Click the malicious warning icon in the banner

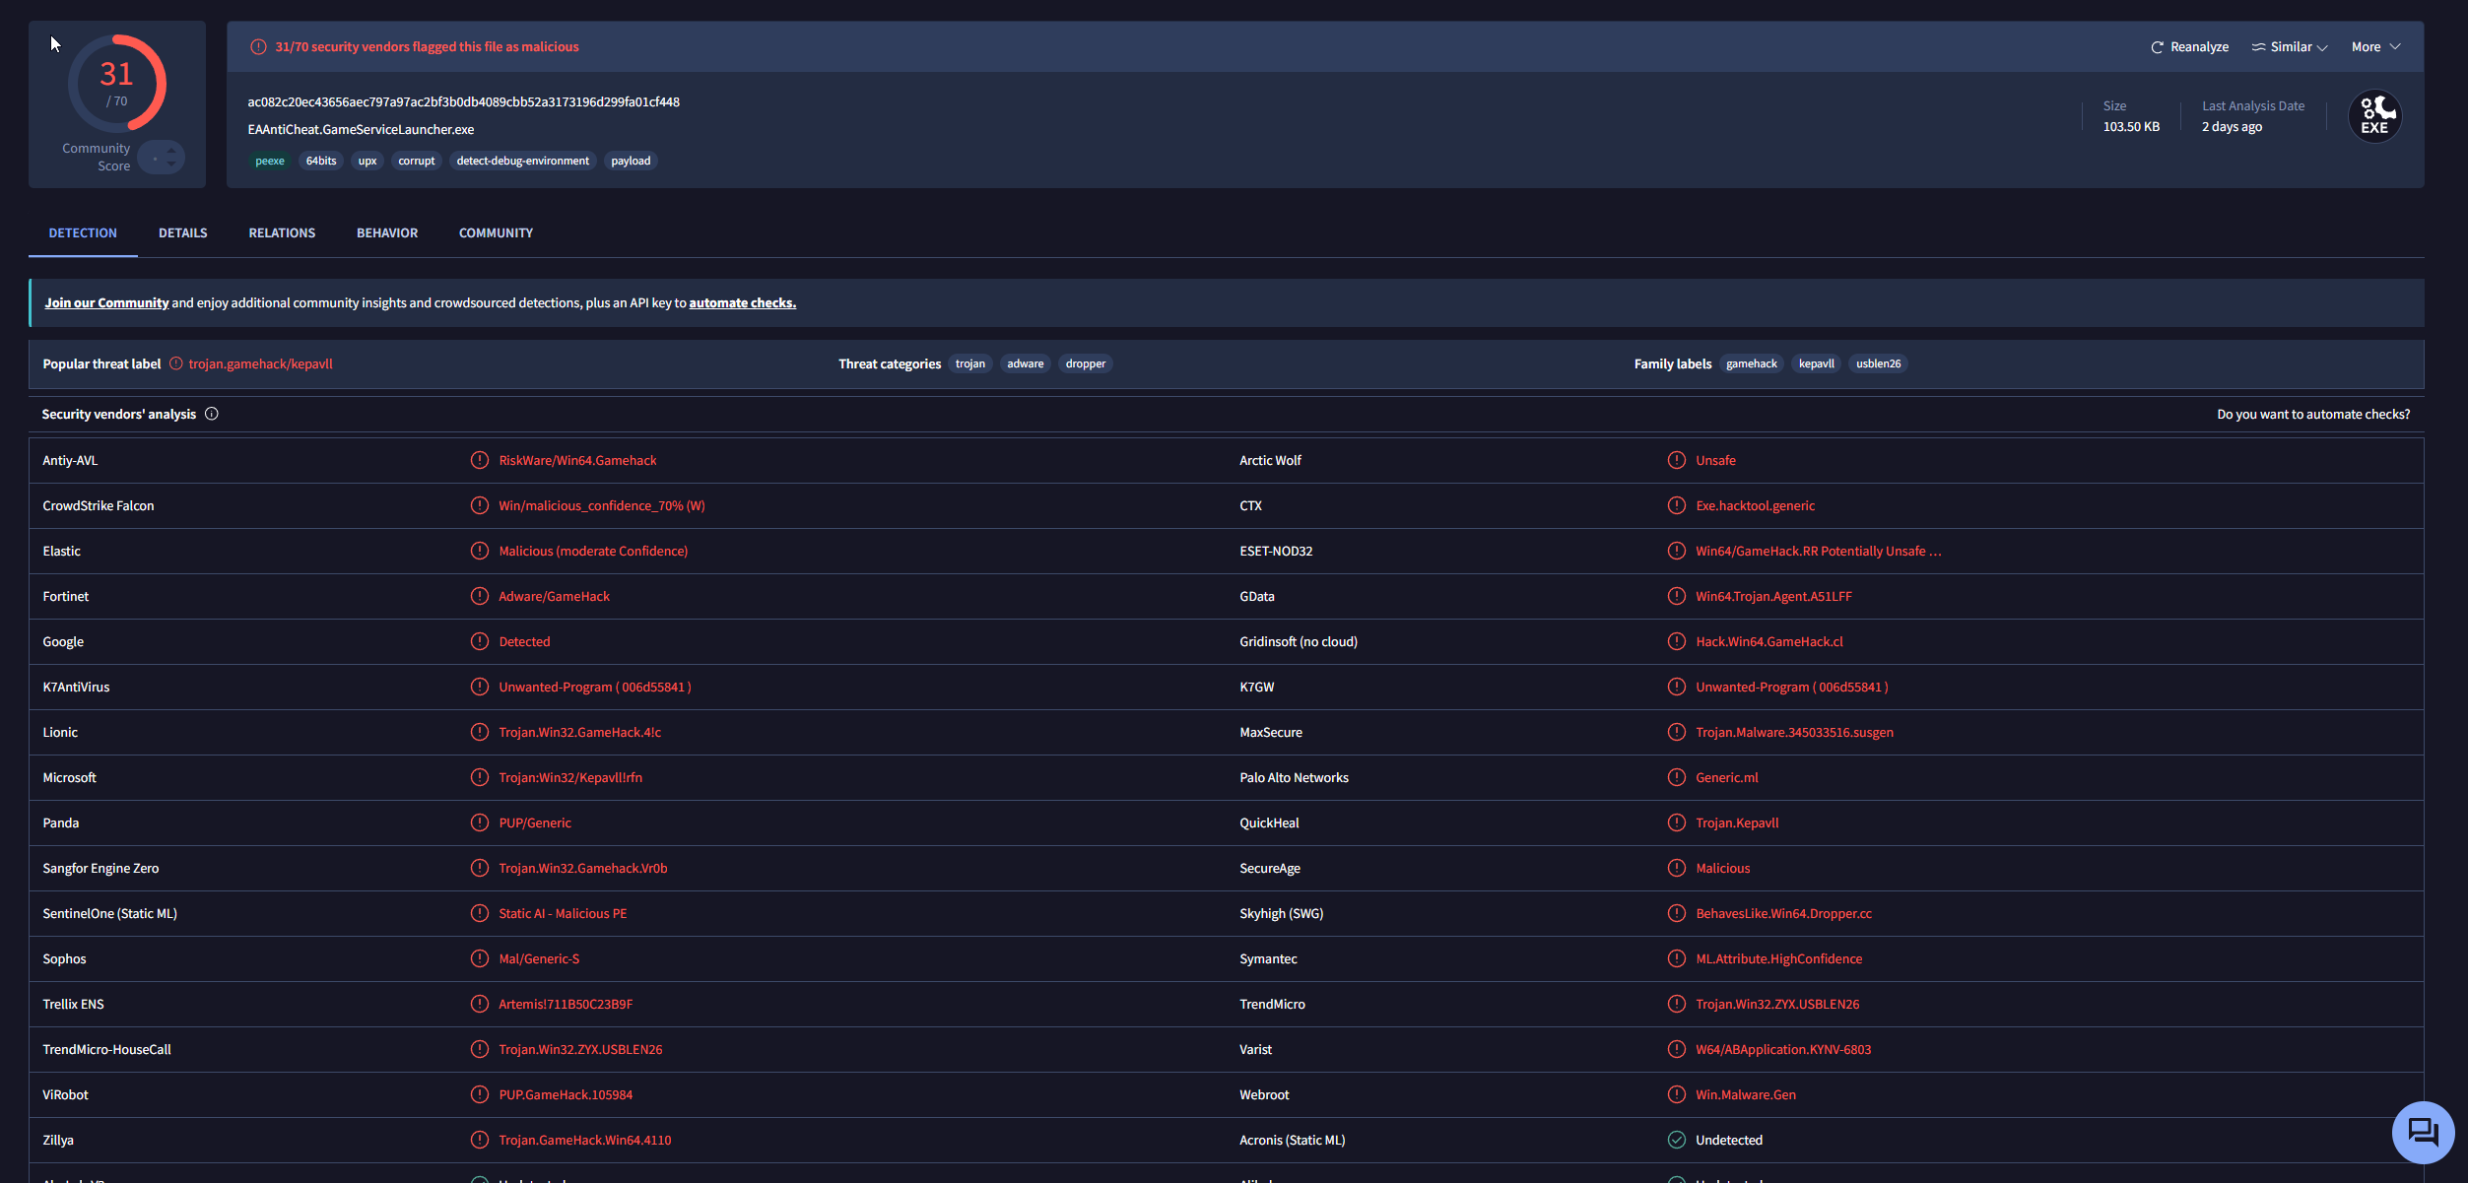tap(258, 46)
